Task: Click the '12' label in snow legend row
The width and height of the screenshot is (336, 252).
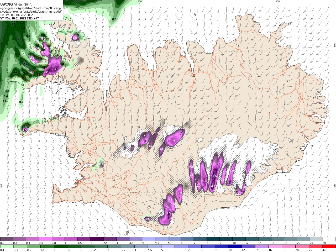Action: 247,243
